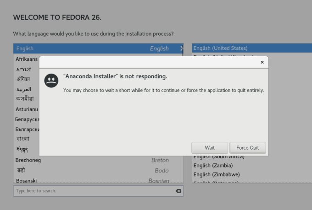This screenshot has width=312, height=210.
Task: Choose Afrikaans from the language list
Action: click(27, 59)
